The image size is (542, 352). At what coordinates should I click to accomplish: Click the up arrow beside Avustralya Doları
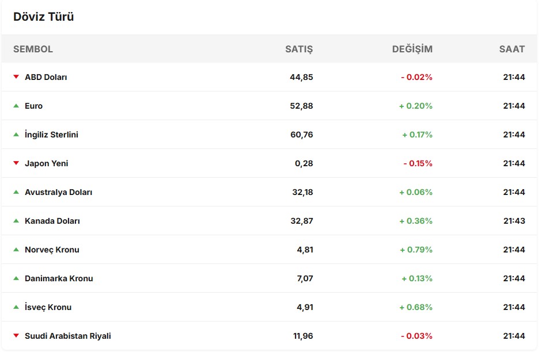16,192
